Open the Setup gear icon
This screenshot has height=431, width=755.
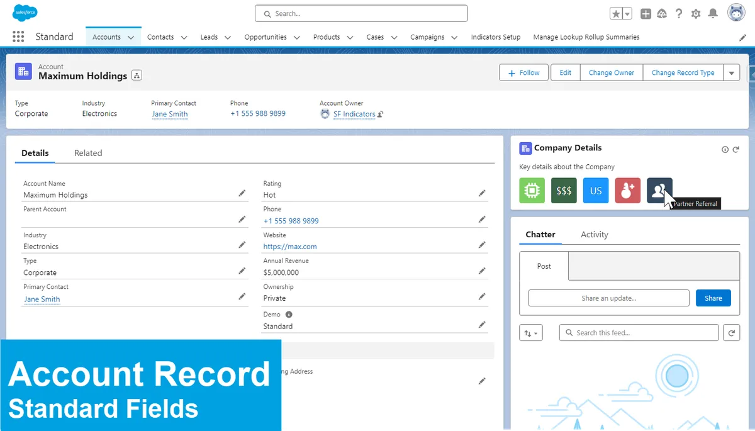(696, 14)
